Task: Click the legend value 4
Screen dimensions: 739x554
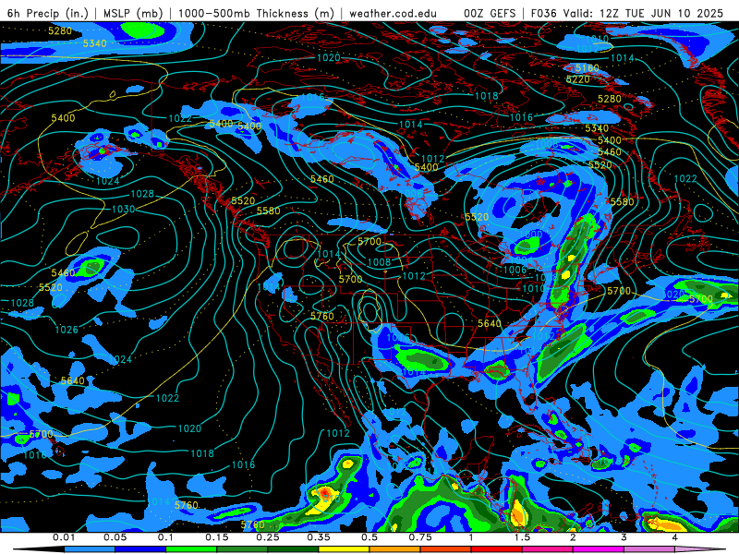Action: [x=675, y=537]
